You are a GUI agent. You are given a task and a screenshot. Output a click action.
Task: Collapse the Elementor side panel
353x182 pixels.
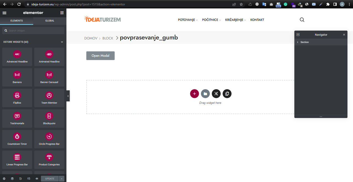click(68, 96)
